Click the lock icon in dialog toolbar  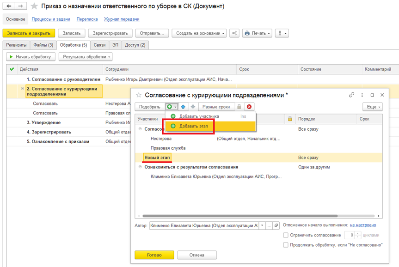click(x=239, y=107)
